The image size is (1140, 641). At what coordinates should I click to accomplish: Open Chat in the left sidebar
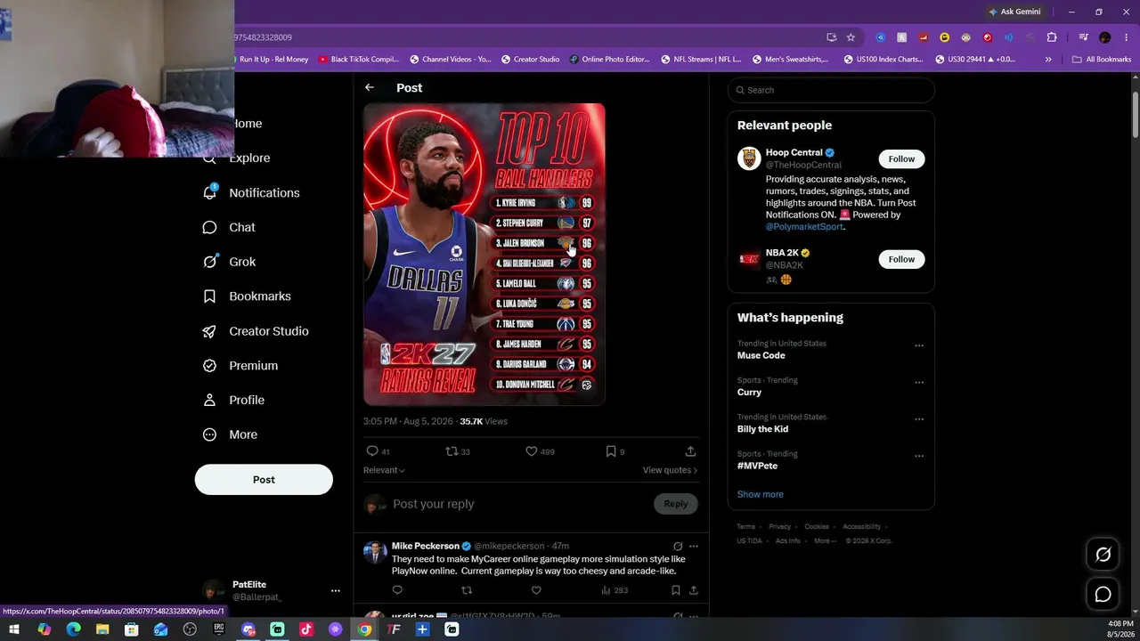coord(230,227)
